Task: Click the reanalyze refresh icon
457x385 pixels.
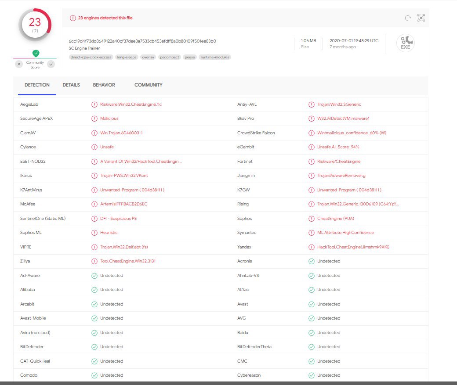Action: pos(408,18)
